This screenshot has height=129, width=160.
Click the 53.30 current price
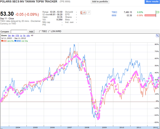pos(7,14)
